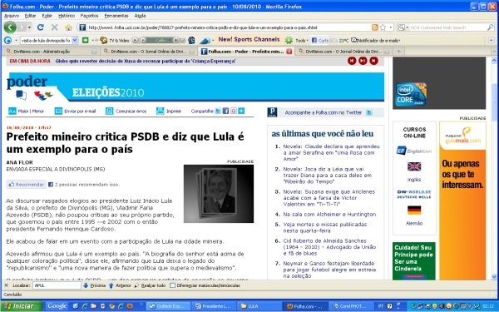Open the Editar menu
The height and width of the screenshot is (312, 499).
tap(30, 16)
